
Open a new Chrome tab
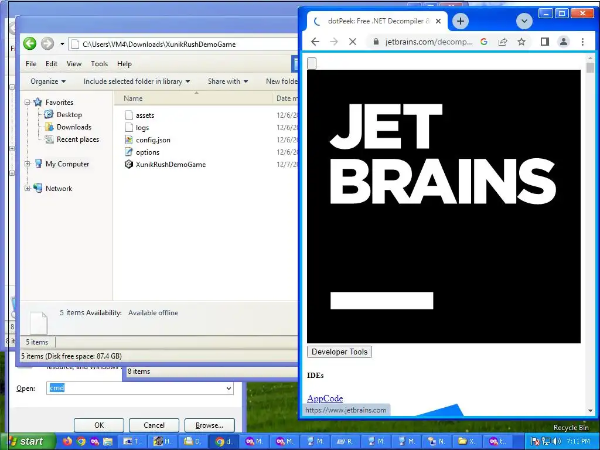point(461,21)
